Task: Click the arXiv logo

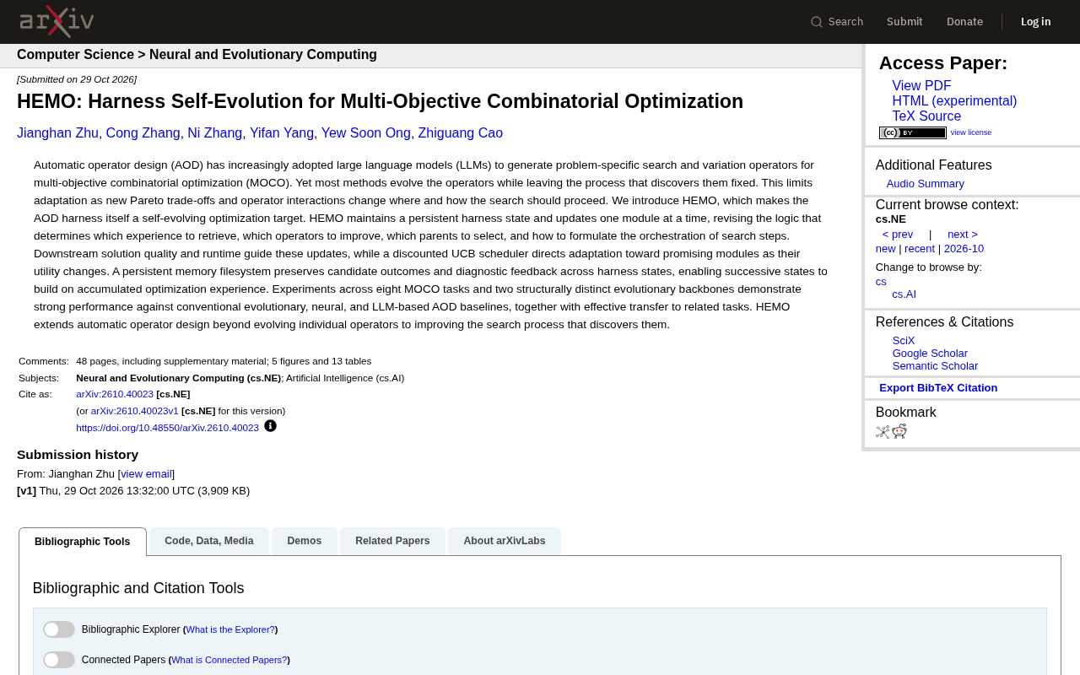Action: pos(57,21)
